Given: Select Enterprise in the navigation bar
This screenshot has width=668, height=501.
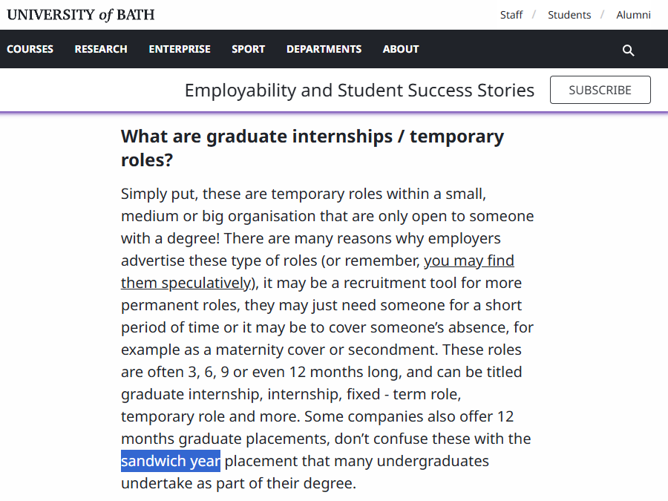Looking at the screenshot, I should click(x=180, y=49).
